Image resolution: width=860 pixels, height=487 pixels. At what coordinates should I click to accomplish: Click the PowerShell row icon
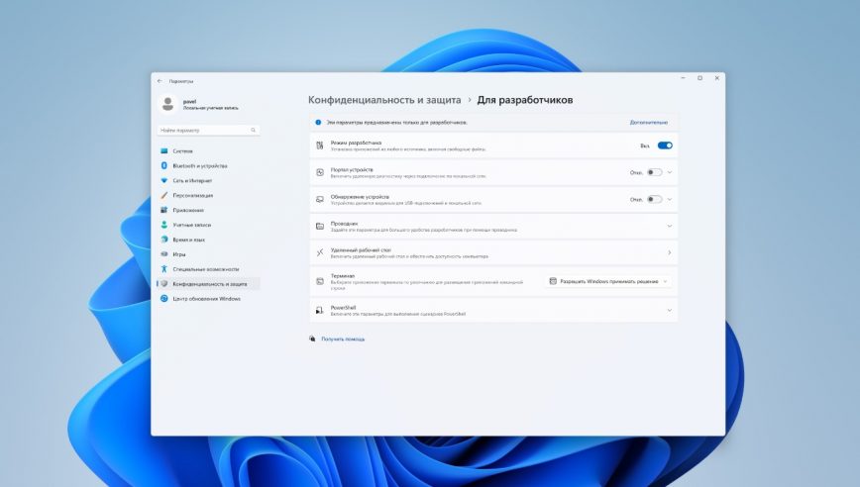(x=320, y=311)
